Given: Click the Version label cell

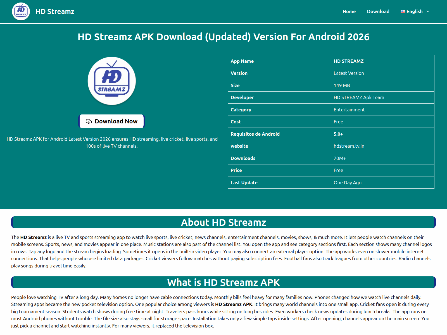Looking at the screenshot, I should coord(280,73).
